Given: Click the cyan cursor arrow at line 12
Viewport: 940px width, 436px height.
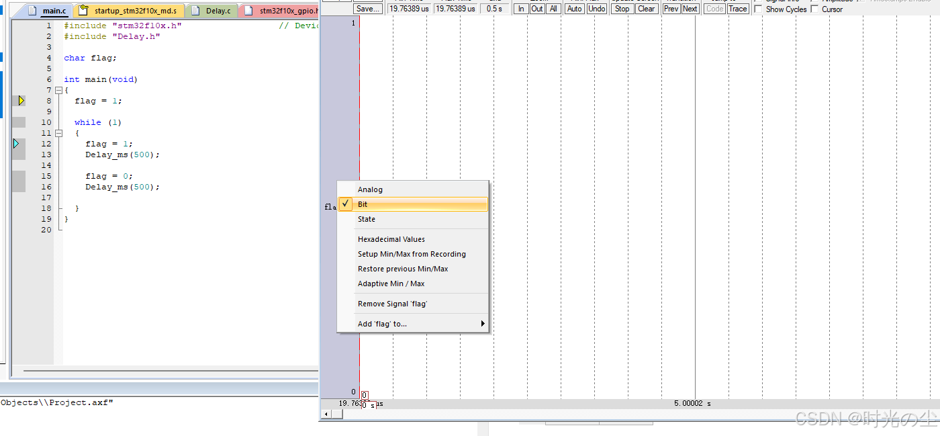Looking at the screenshot, I should pos(16,144).
